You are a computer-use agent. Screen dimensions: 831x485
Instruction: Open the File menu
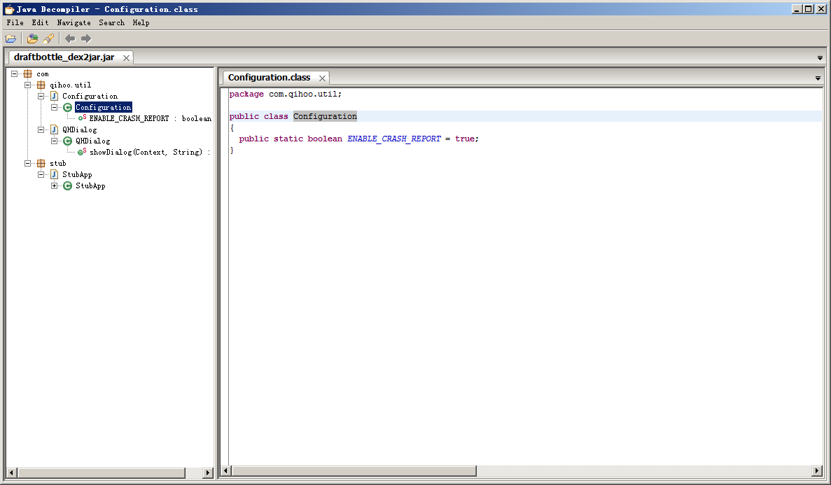[x=15, y=23]
